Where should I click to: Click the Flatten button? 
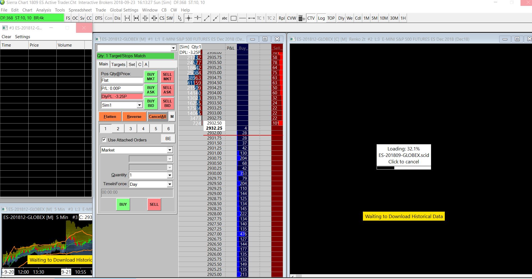pyautogui.click(x=110, y=116)
